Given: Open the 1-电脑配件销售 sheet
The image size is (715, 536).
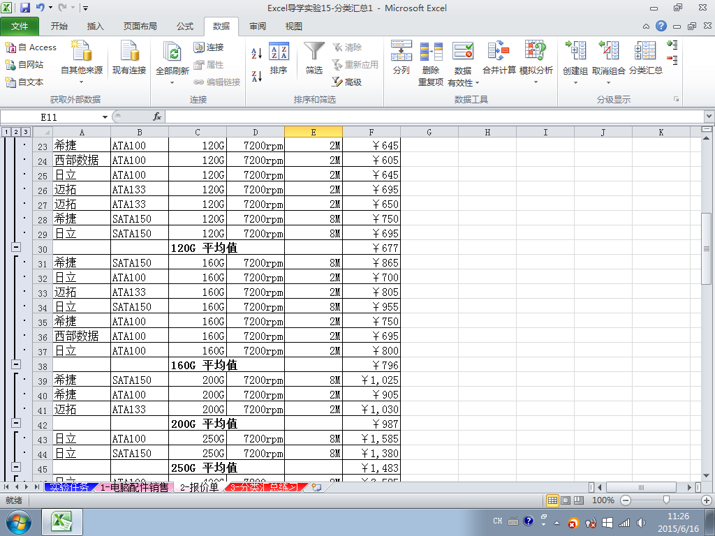Looking at the screenshot, I should [135, 487].
